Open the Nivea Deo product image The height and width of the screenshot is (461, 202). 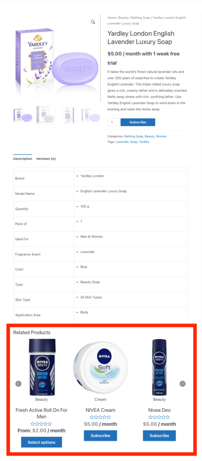(159, 367)
